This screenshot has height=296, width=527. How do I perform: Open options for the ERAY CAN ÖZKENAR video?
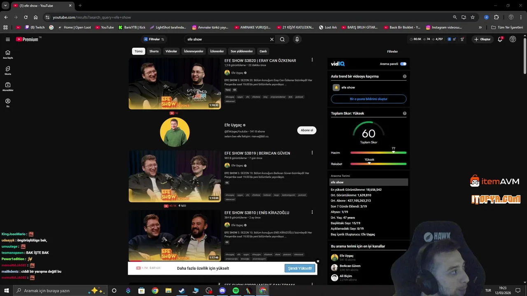312,60
